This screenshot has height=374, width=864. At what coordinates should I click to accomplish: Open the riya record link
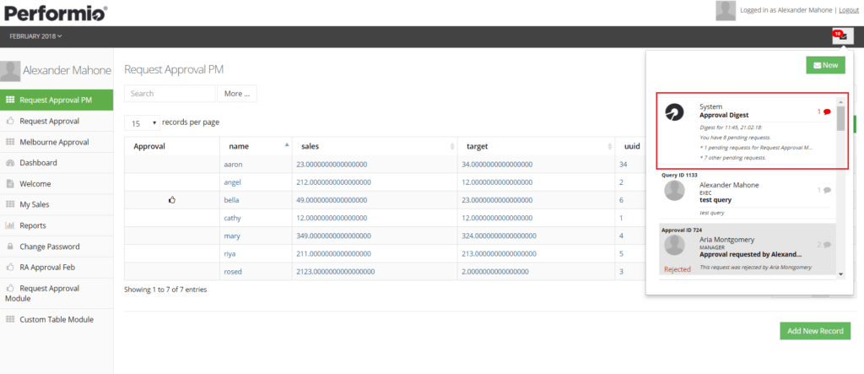[x=230, y=254]
